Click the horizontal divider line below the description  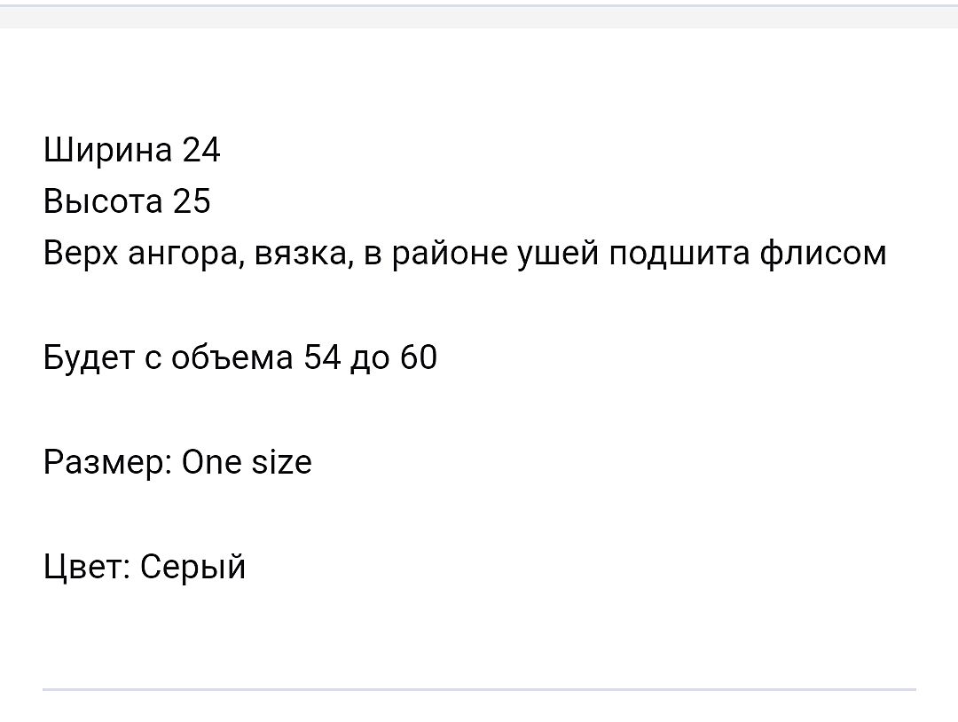click(479, 688)
